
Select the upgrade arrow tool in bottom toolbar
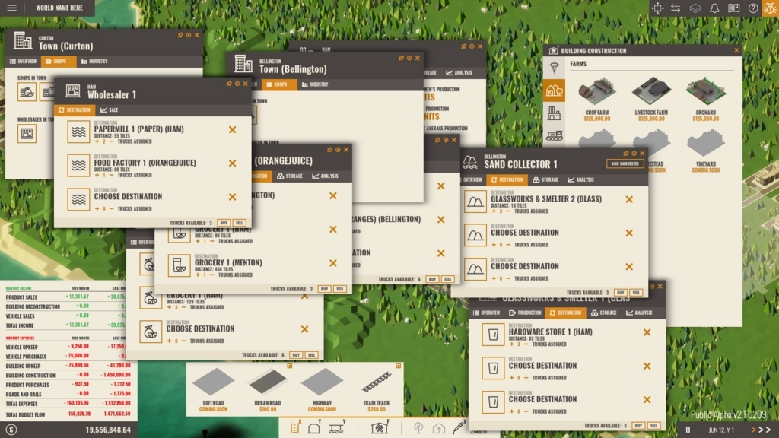[439, 427]
